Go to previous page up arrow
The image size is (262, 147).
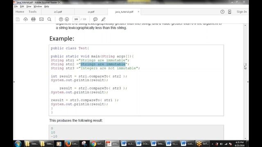pos(61,19)
